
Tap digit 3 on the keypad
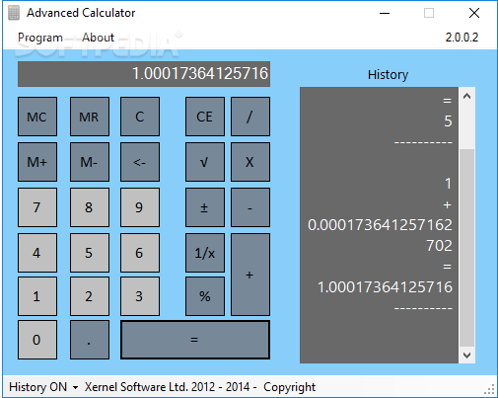140,296
